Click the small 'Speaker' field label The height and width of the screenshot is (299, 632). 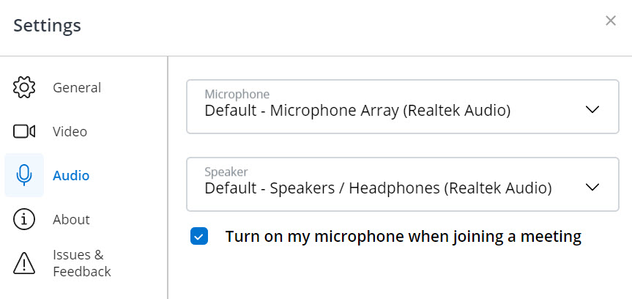point(226,171)
